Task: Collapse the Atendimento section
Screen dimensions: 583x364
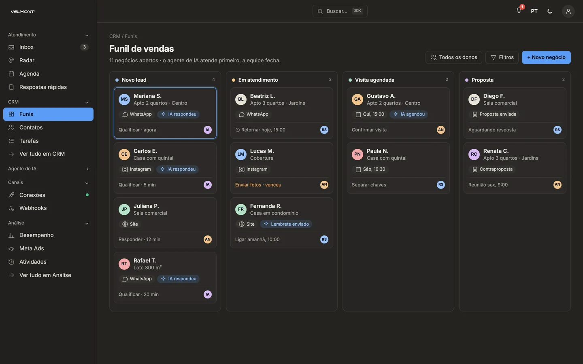Action: [48, 35]
